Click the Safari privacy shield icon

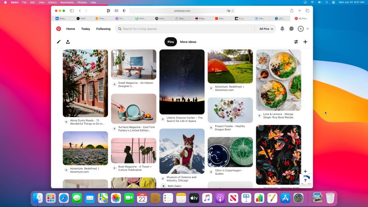pos(124,11)
